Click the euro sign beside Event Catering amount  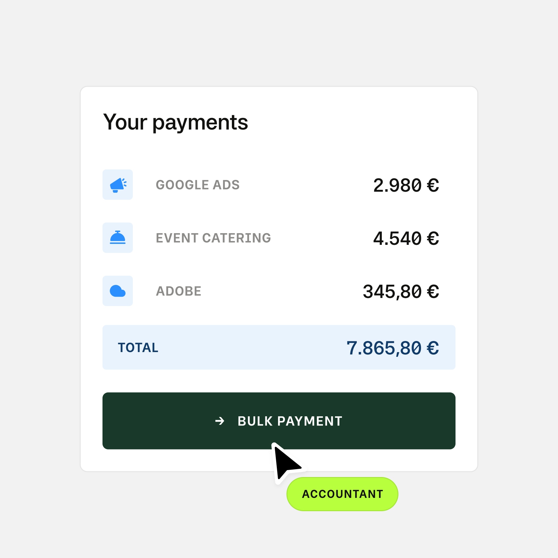[433, 239]
